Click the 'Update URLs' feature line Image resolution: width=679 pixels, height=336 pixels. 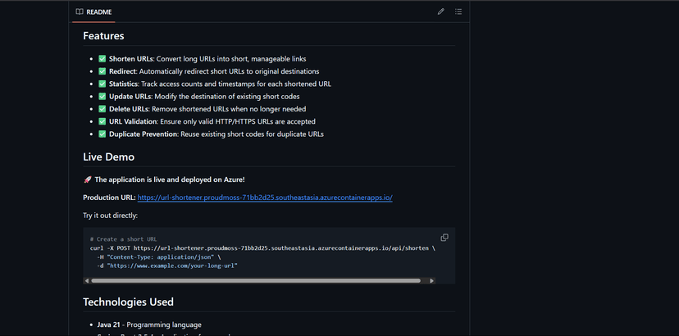(x=204, y=96)
